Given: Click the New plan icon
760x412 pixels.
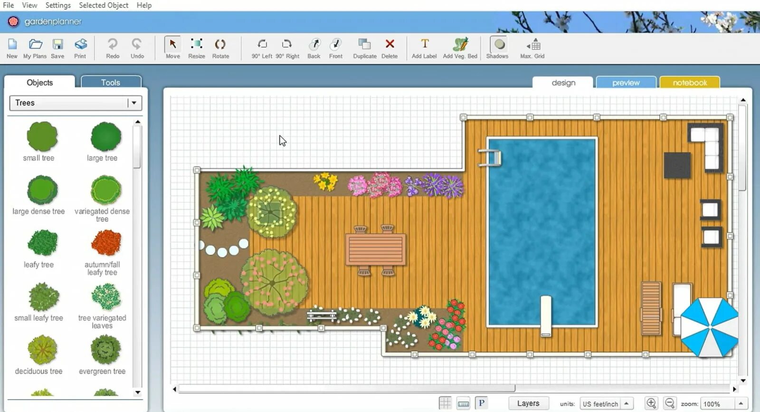Looking at the screenshot, I should [12, 44].
